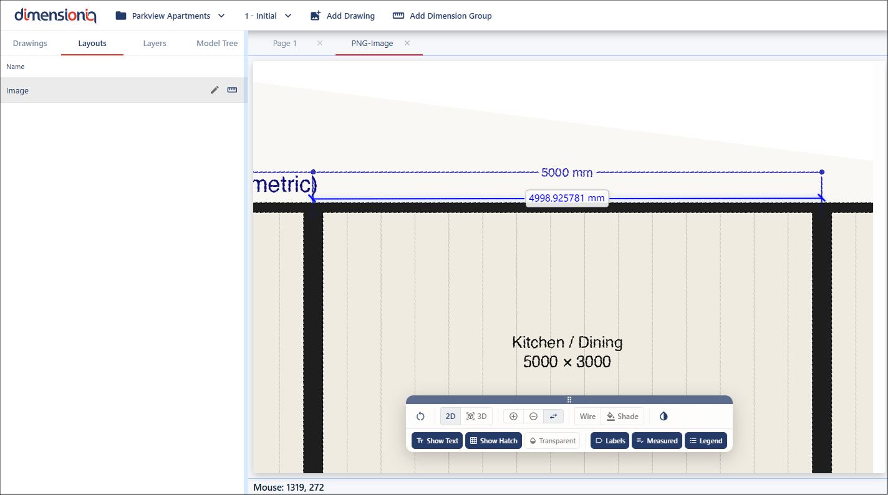Enable Transparent mode

(x=552, y=441)
